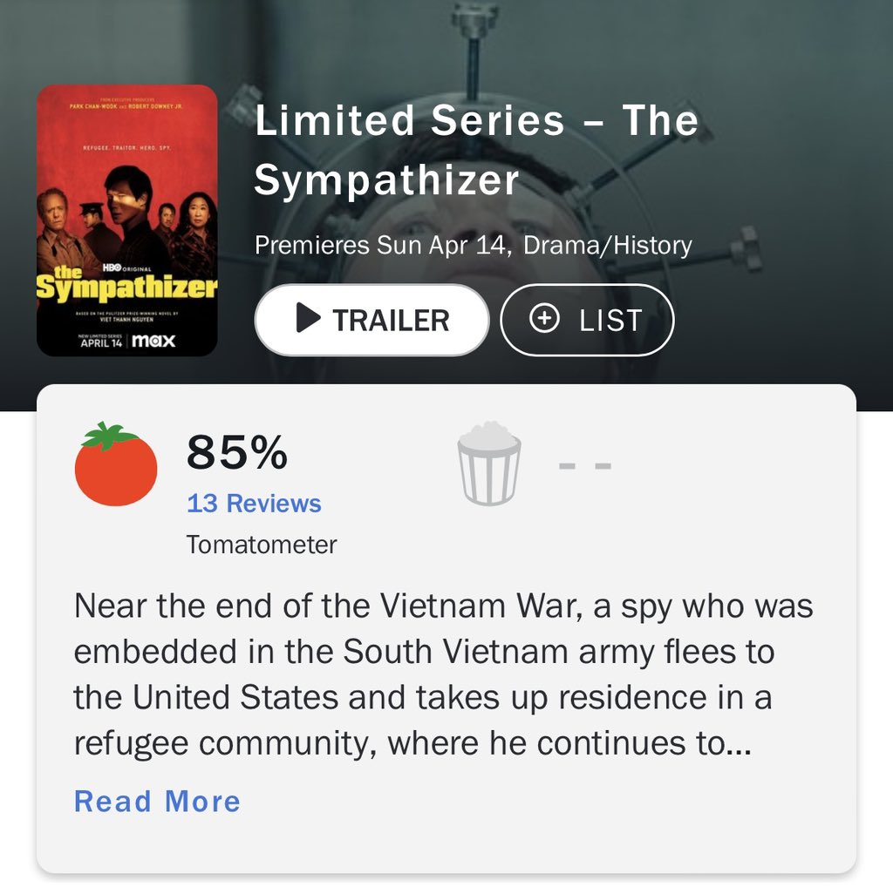
Task: Play the trailer with the TRAILER button
Action: pos(372,320)
